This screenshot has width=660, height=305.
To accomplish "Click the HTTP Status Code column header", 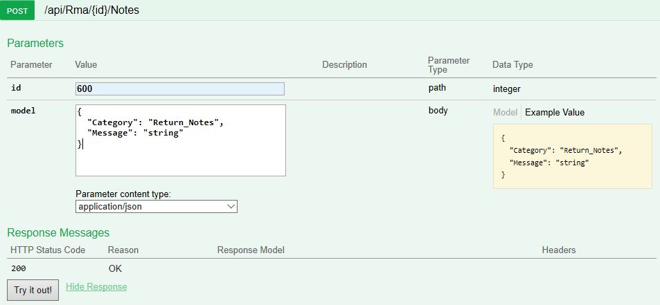I will point(48,250).
